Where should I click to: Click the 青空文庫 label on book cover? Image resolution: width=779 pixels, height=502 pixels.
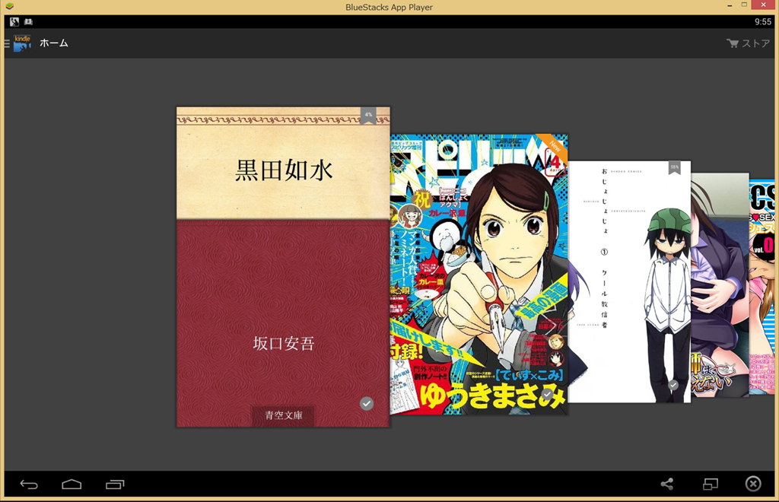click(283, 416)
